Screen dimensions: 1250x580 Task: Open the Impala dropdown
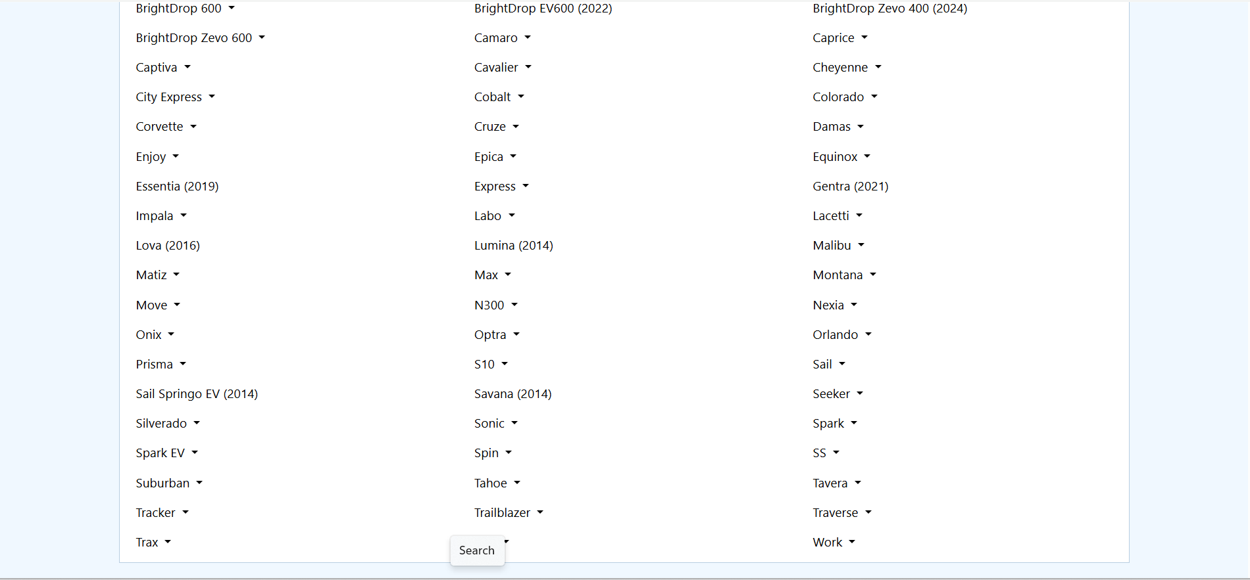pos(161,216)
